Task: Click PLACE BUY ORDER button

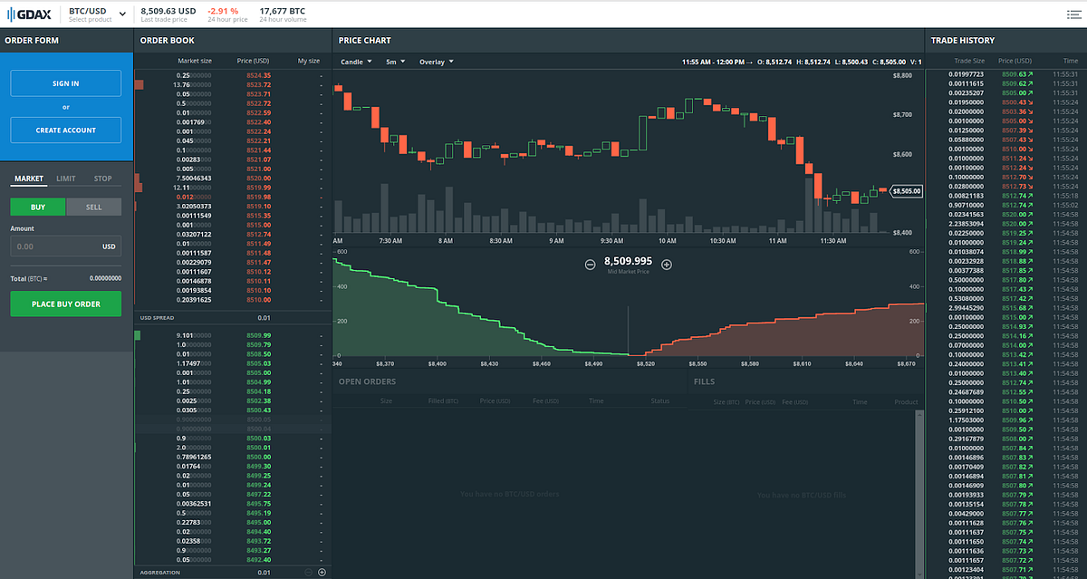Action: coord(66,304)
